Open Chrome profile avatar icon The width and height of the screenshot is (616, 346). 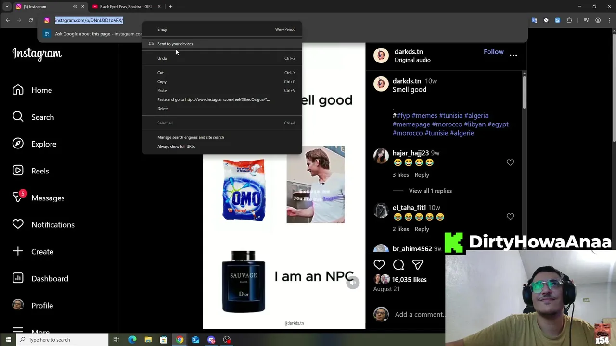[x=598, y=20]
